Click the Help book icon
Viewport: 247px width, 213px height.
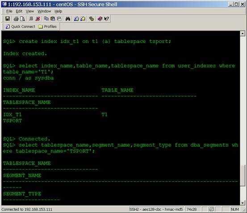100,19
